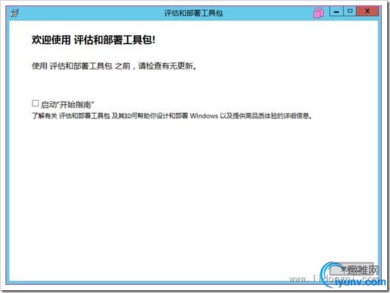Enable the launch Getting Started guide checkbox
The height and width of the screenshot is (293, 390).
click(x=35, y=103)
